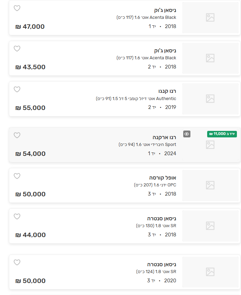Open image placeholder of first Nissan Juke
Viewport: 241px width, 295px height.
coord(210,17)
